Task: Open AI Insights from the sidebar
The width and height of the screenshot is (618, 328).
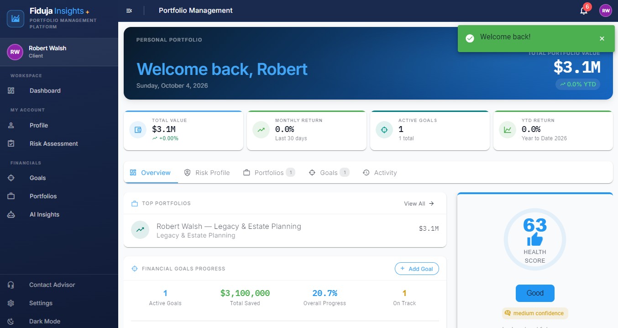Action: pyautogui.click(x=59, y=214)
